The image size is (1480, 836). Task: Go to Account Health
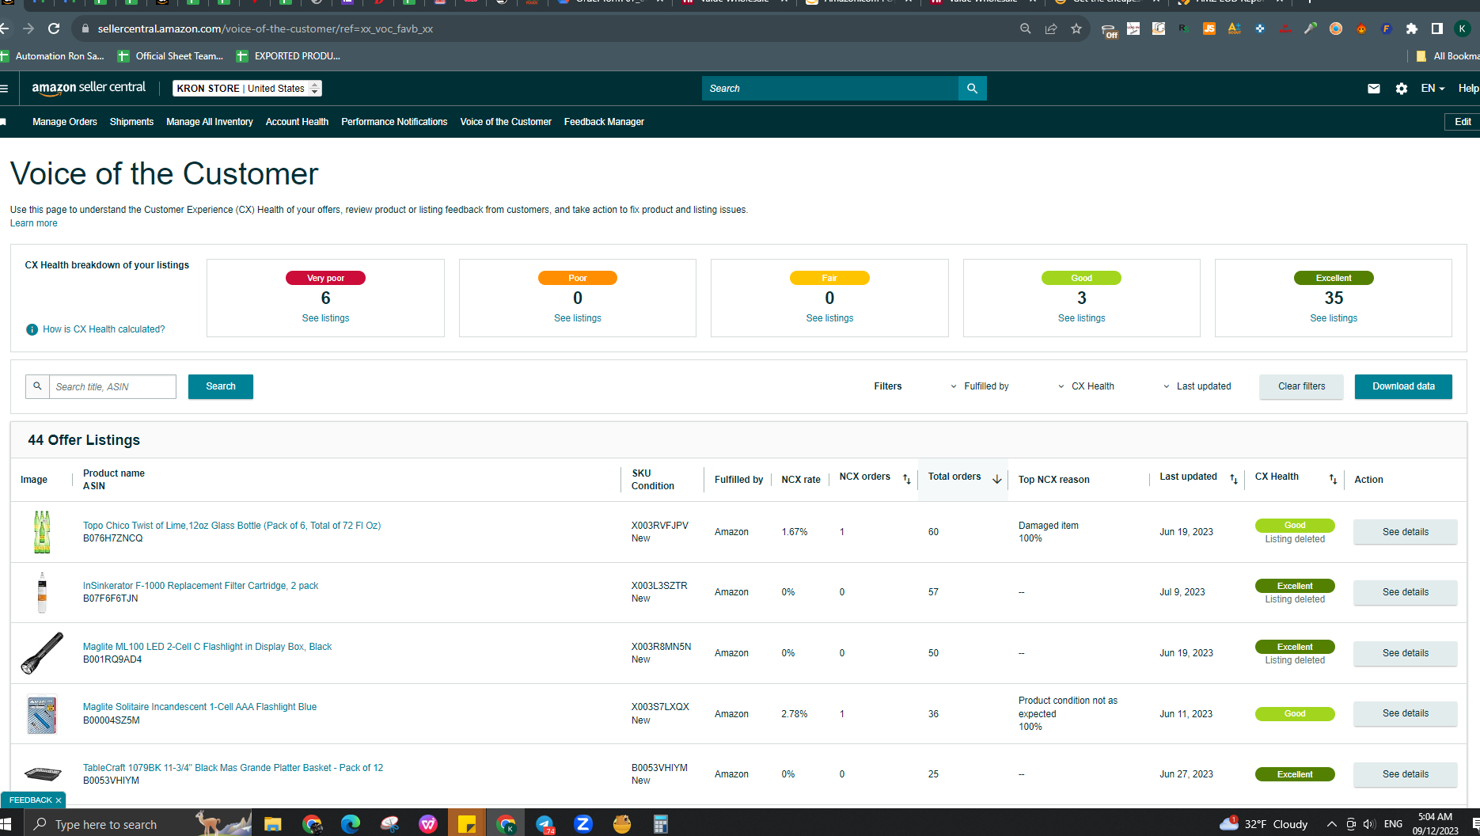297,122
